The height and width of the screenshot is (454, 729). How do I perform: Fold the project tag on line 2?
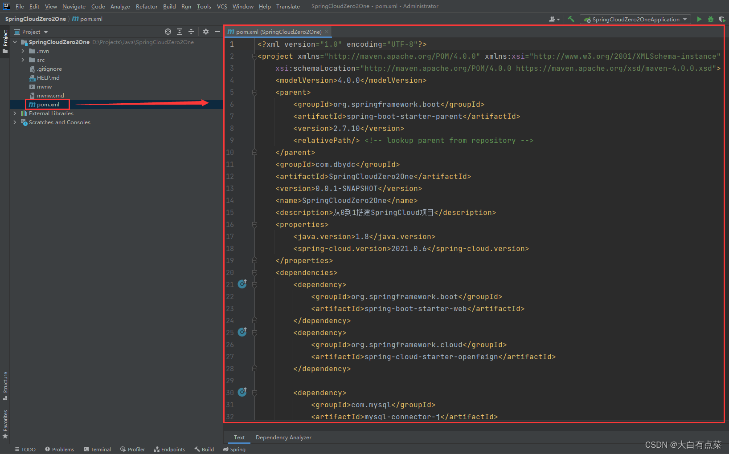[x=254, y=56]
